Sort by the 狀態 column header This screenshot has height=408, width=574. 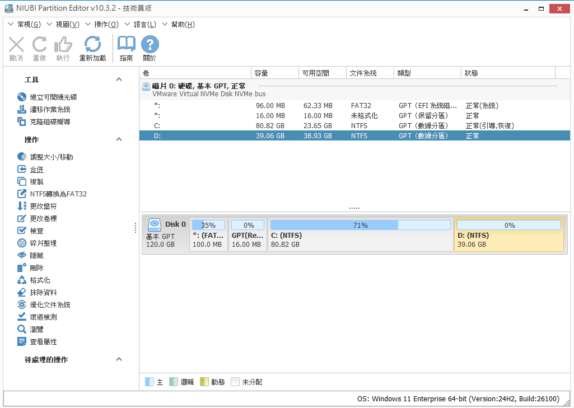coord(508,73)
